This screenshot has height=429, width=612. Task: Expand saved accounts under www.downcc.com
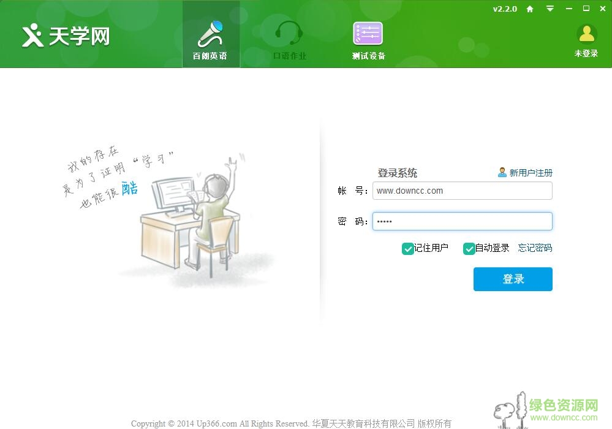tap(545, 191)
